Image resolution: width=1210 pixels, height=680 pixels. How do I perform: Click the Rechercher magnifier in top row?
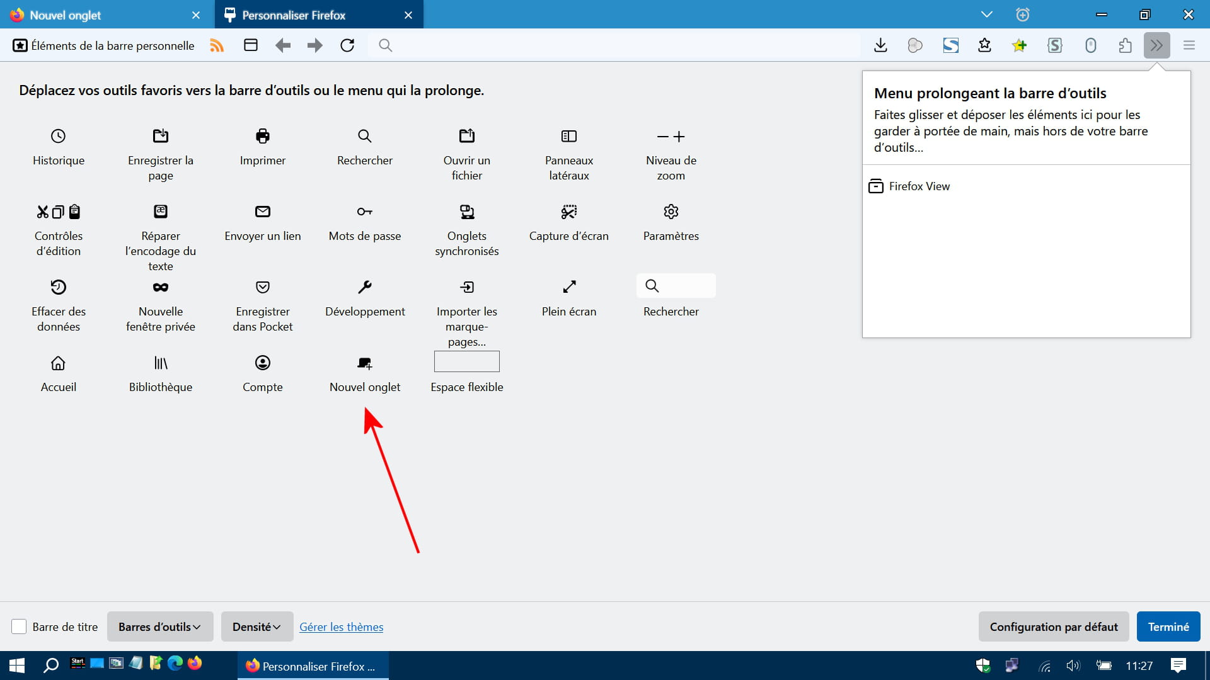tap(365, 136)
